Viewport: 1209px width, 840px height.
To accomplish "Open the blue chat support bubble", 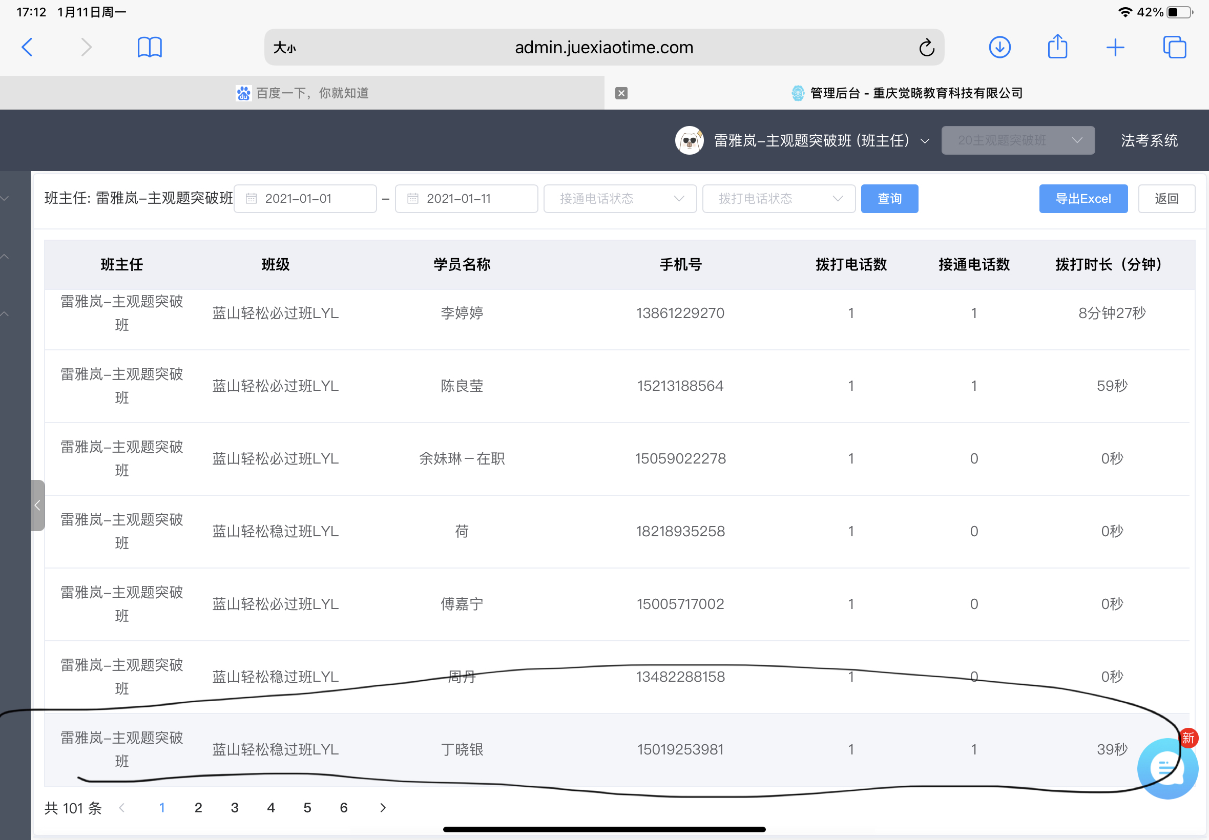I will (x=1167, y=768).
